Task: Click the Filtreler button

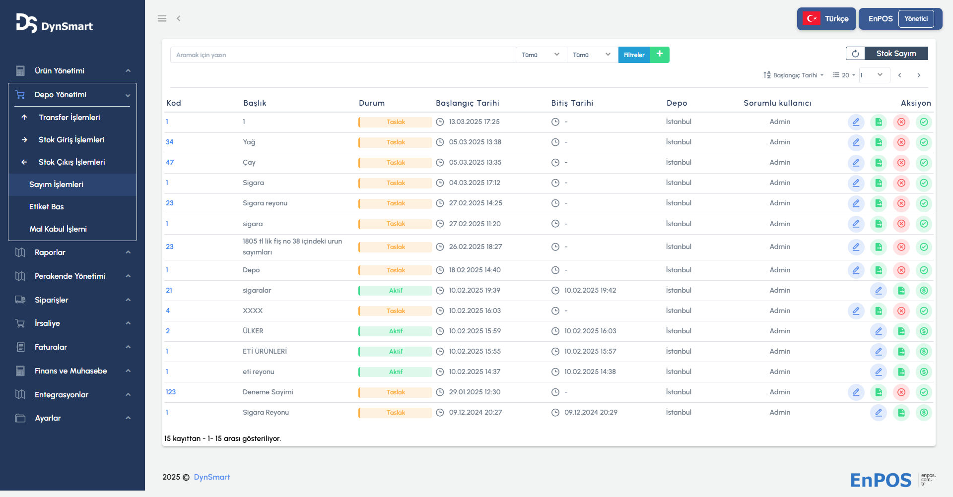Action: coord(634,55)
